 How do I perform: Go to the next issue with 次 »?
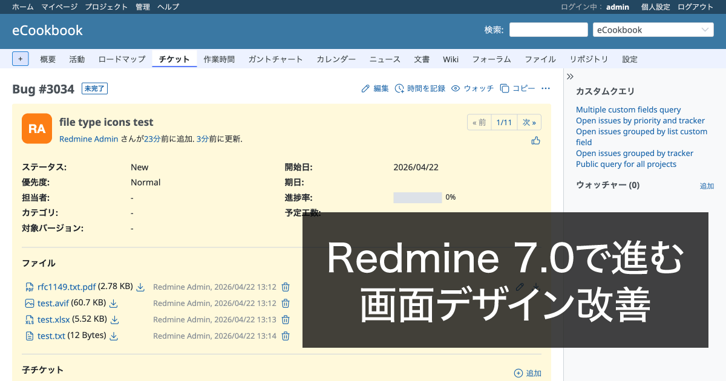tap(529, 122)
